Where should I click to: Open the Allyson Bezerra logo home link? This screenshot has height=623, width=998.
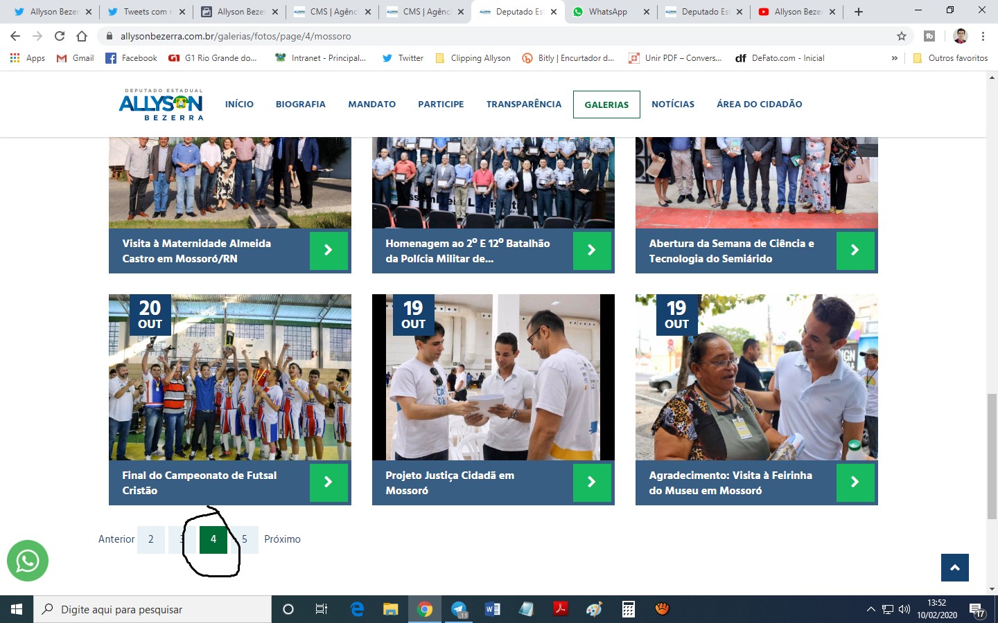[x=161, y=105]
